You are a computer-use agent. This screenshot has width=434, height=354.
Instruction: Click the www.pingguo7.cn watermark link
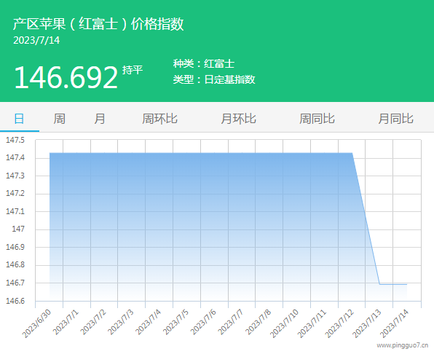pyautogui.click(x=403, y=345)
